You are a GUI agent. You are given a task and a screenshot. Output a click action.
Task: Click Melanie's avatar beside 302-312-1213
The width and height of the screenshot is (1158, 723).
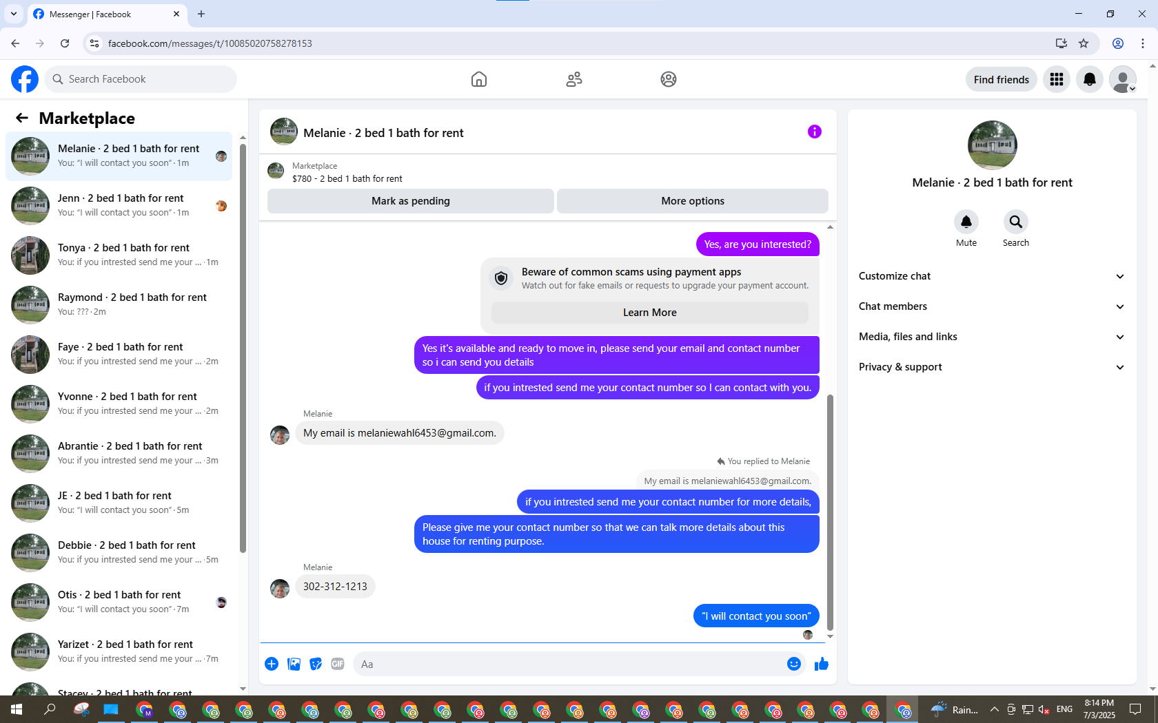click(x=280, y=589)
